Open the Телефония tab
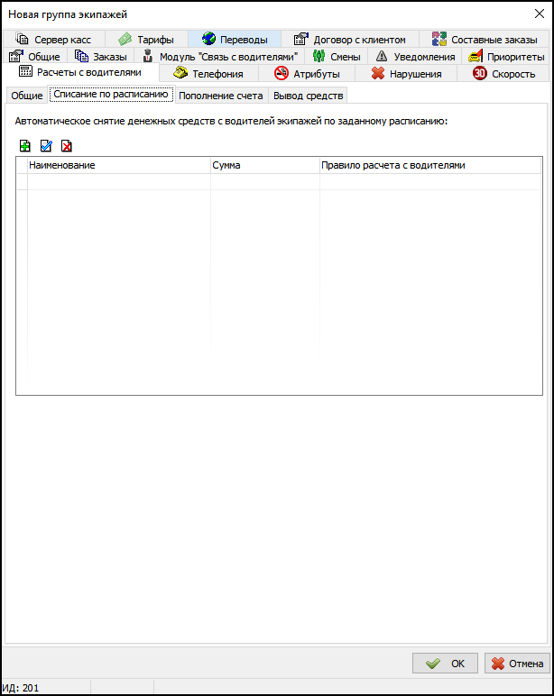 pyautogui.click(x=208, y=73)
